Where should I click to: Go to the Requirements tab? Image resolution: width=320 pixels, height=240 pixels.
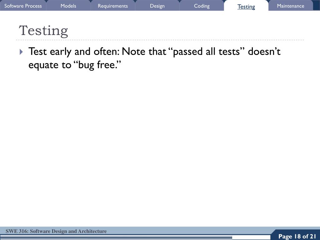pyautogui.click(x=113, y=6)
